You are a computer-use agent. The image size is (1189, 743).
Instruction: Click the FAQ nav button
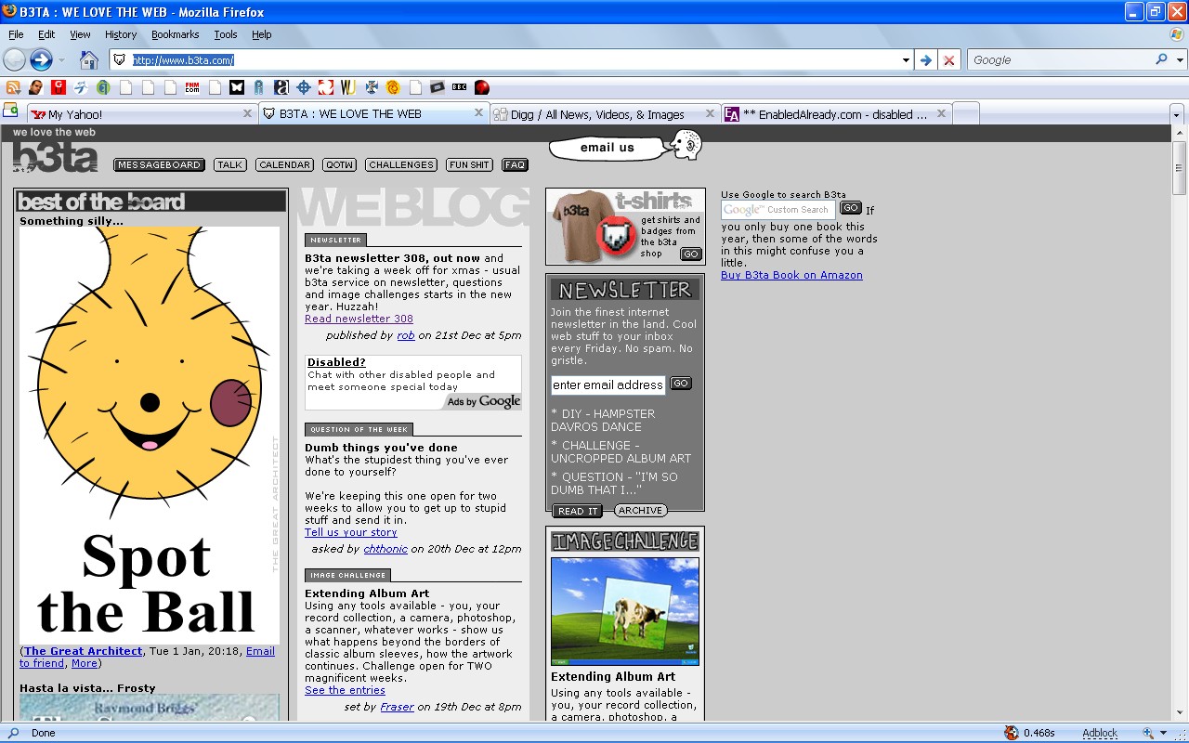coord(515,165)
